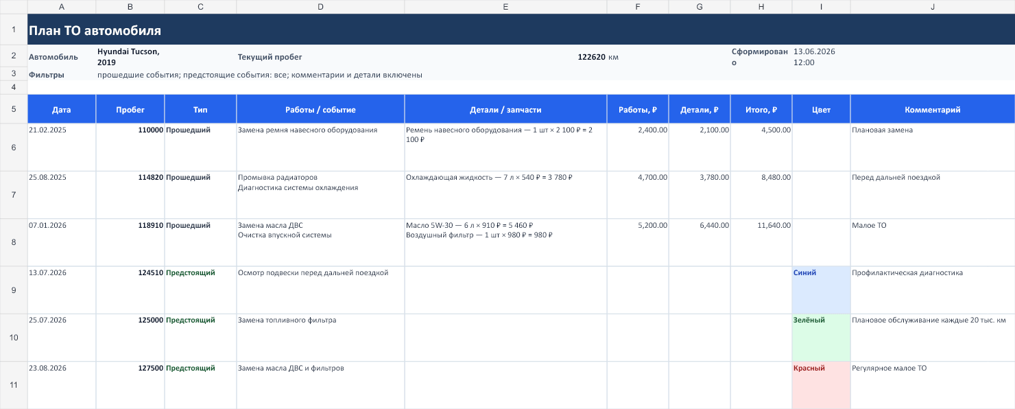Select the 'Hyundai Tucson, 2019' cell
Viewport: 1015px width, 409px height.
[x=130, y=57]
